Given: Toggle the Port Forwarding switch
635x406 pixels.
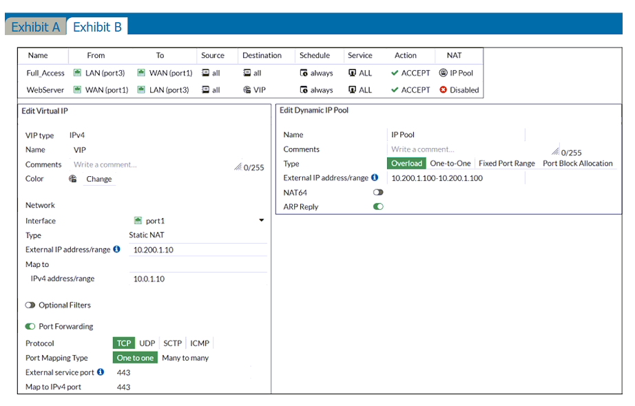Looking at the screenshot, I should pyautogui.click(x=30, y=326).
